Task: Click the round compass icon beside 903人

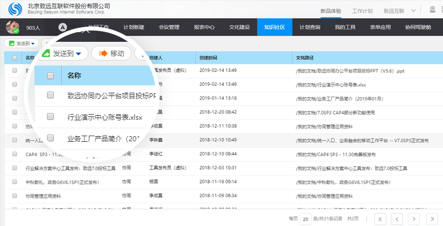Action: 63,27
